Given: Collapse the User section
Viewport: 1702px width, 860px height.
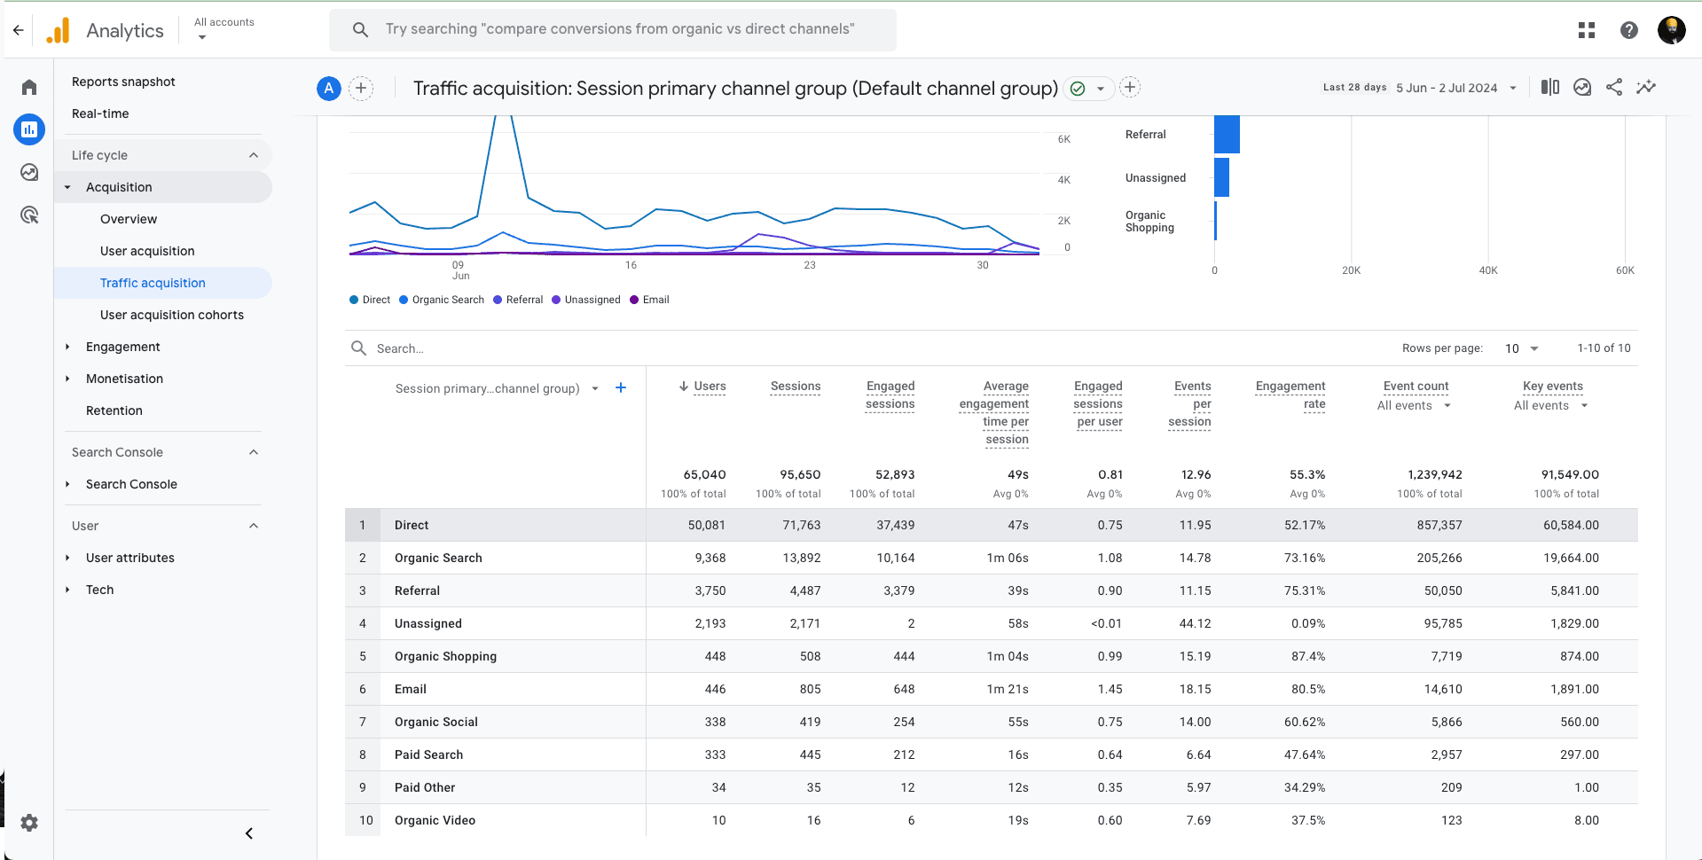Looking at the screenshot, I should [254, 526].
